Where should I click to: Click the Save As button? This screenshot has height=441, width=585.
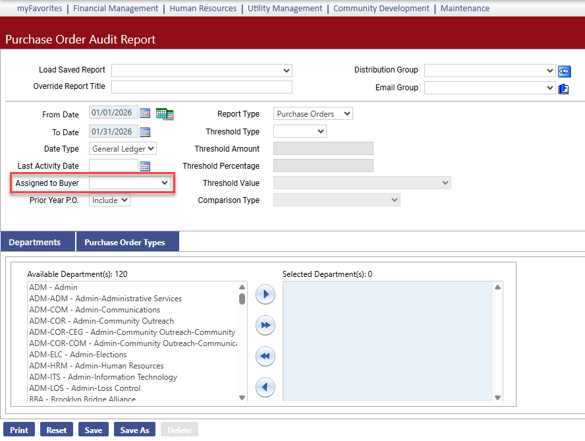coord(134,430)
